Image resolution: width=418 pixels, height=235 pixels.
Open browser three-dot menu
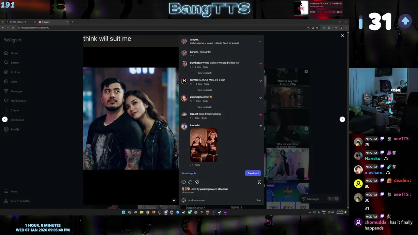(346, 28)
